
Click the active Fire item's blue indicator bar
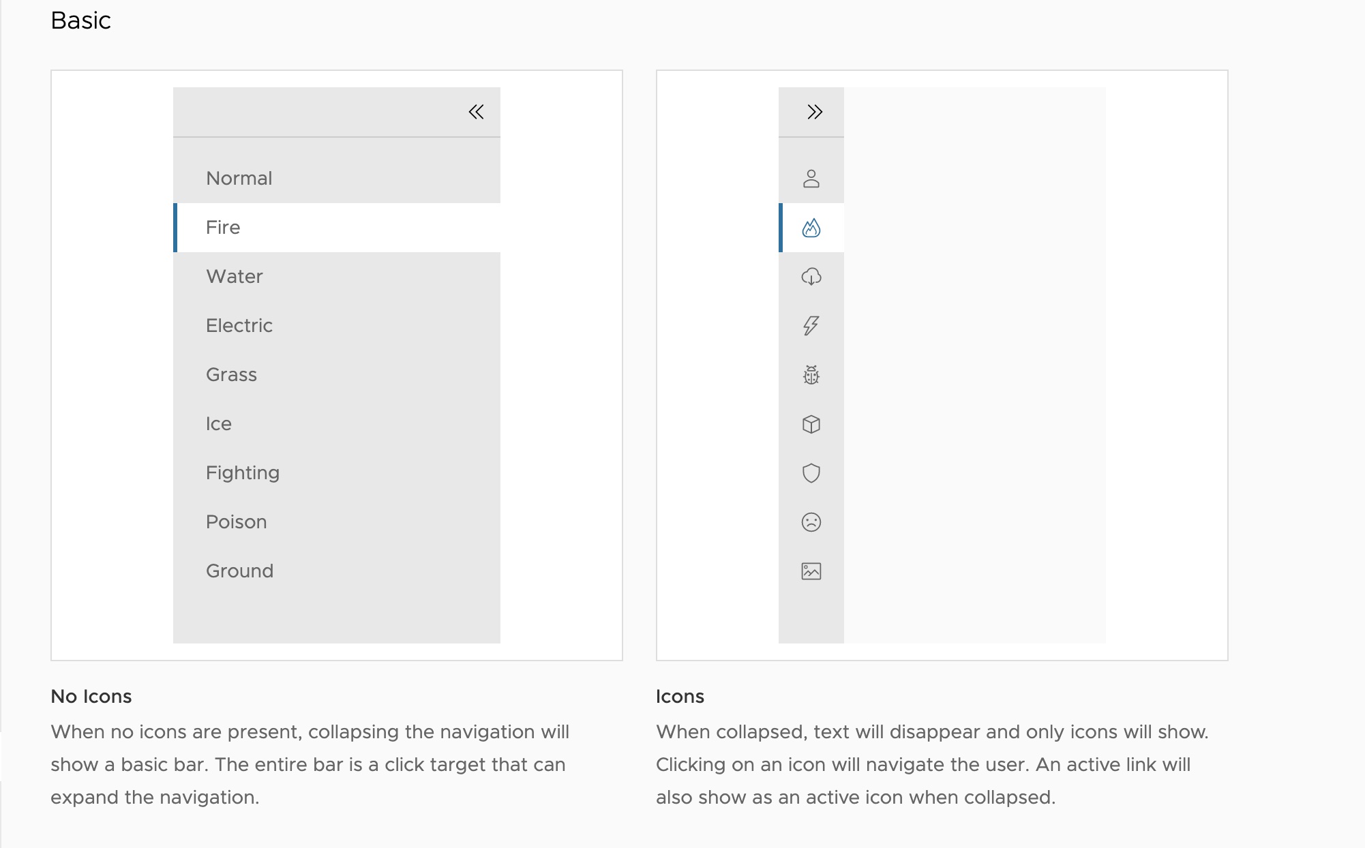(176, 228)
